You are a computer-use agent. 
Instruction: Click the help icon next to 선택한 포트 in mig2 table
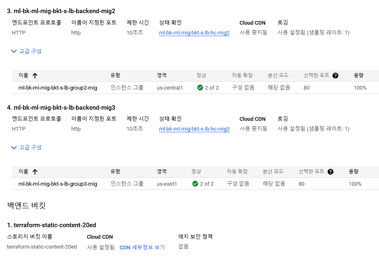click(x=335, y=76)
